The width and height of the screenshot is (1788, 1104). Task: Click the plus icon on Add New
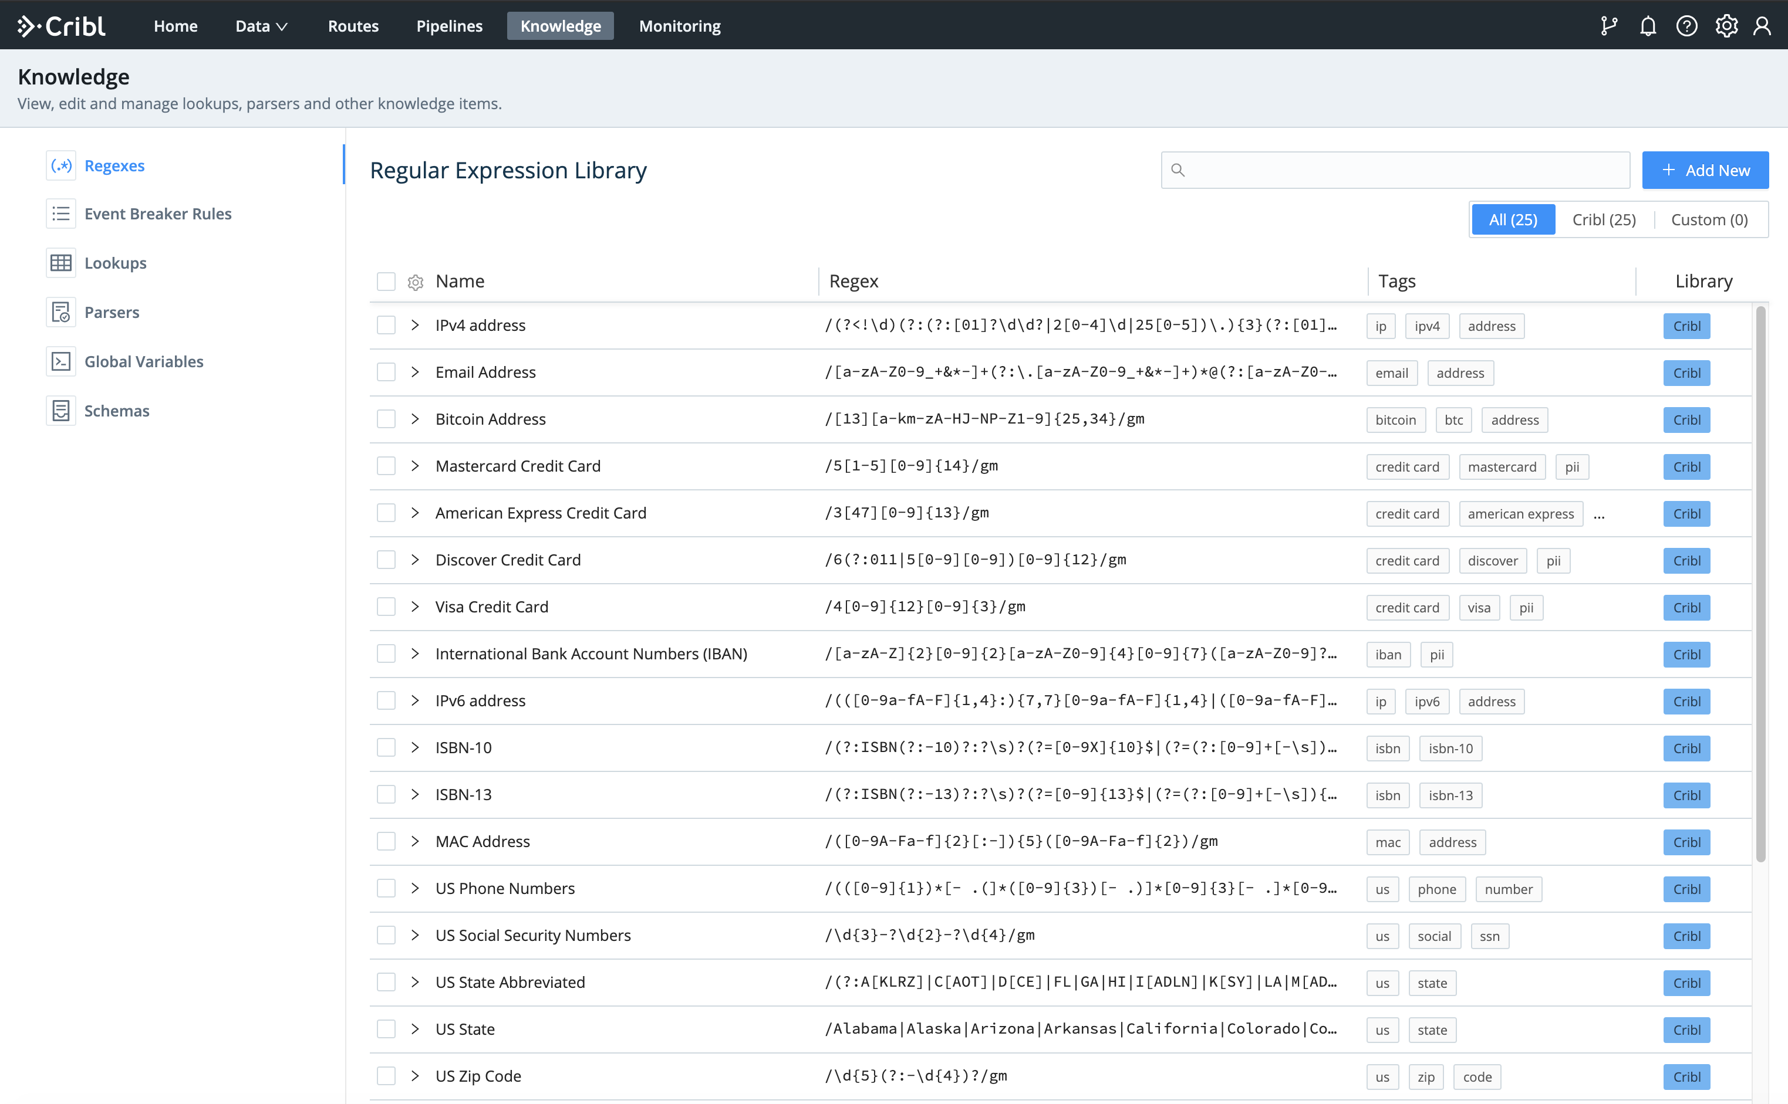1669,170
